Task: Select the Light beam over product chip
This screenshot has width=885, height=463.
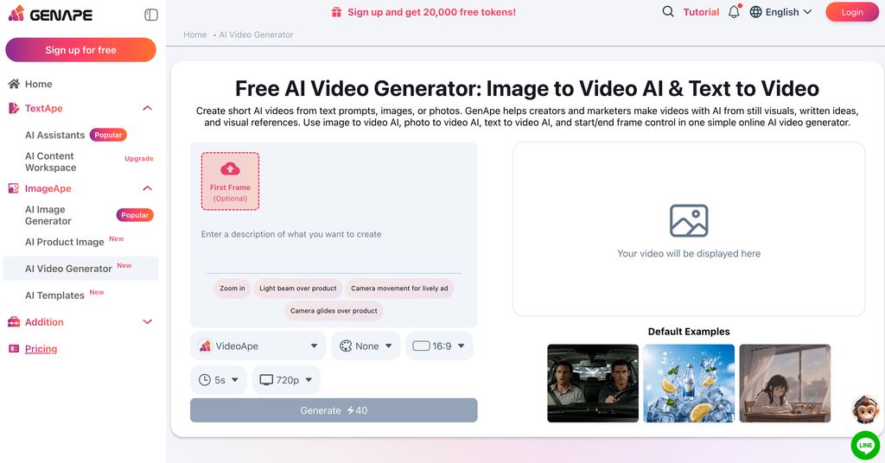Action: pos(298,289)
